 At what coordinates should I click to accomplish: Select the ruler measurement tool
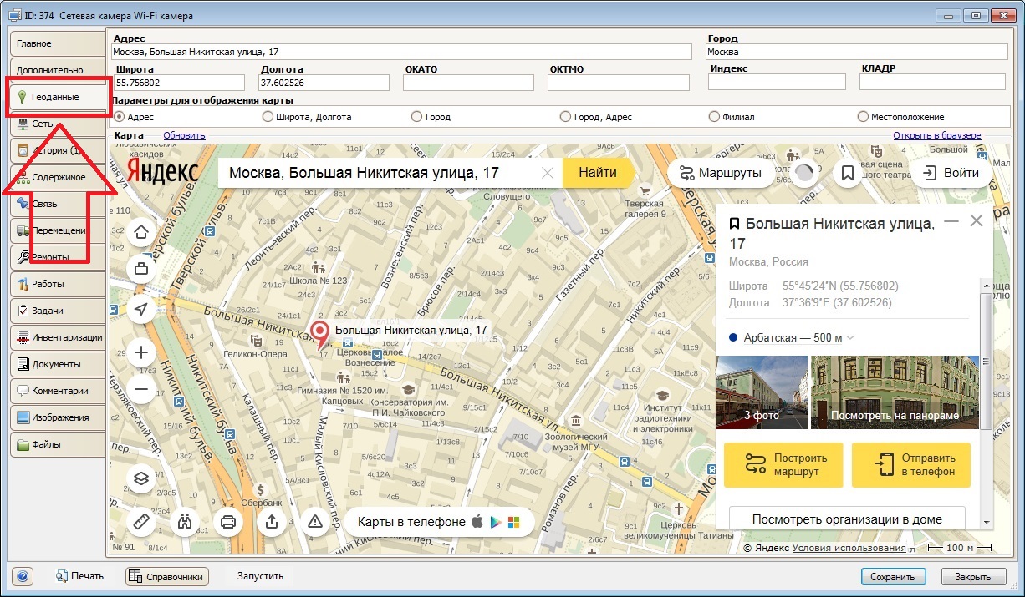(x=141, y=522)
